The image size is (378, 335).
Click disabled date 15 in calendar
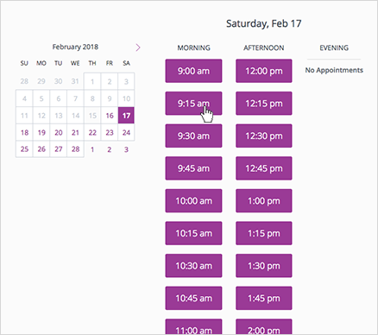[92, 116]
